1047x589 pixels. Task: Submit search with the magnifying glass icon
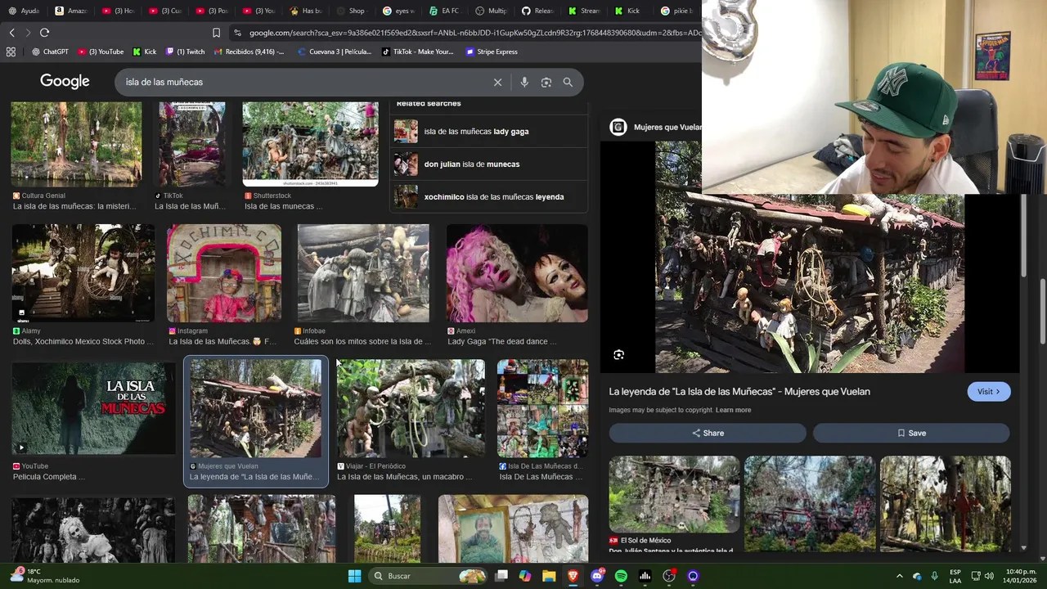tap(568, 82)
